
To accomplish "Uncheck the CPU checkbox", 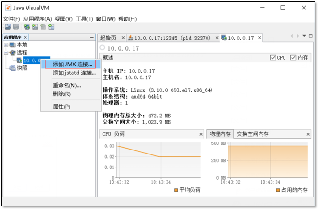I will pyautogui.click(x=273, y=58).
